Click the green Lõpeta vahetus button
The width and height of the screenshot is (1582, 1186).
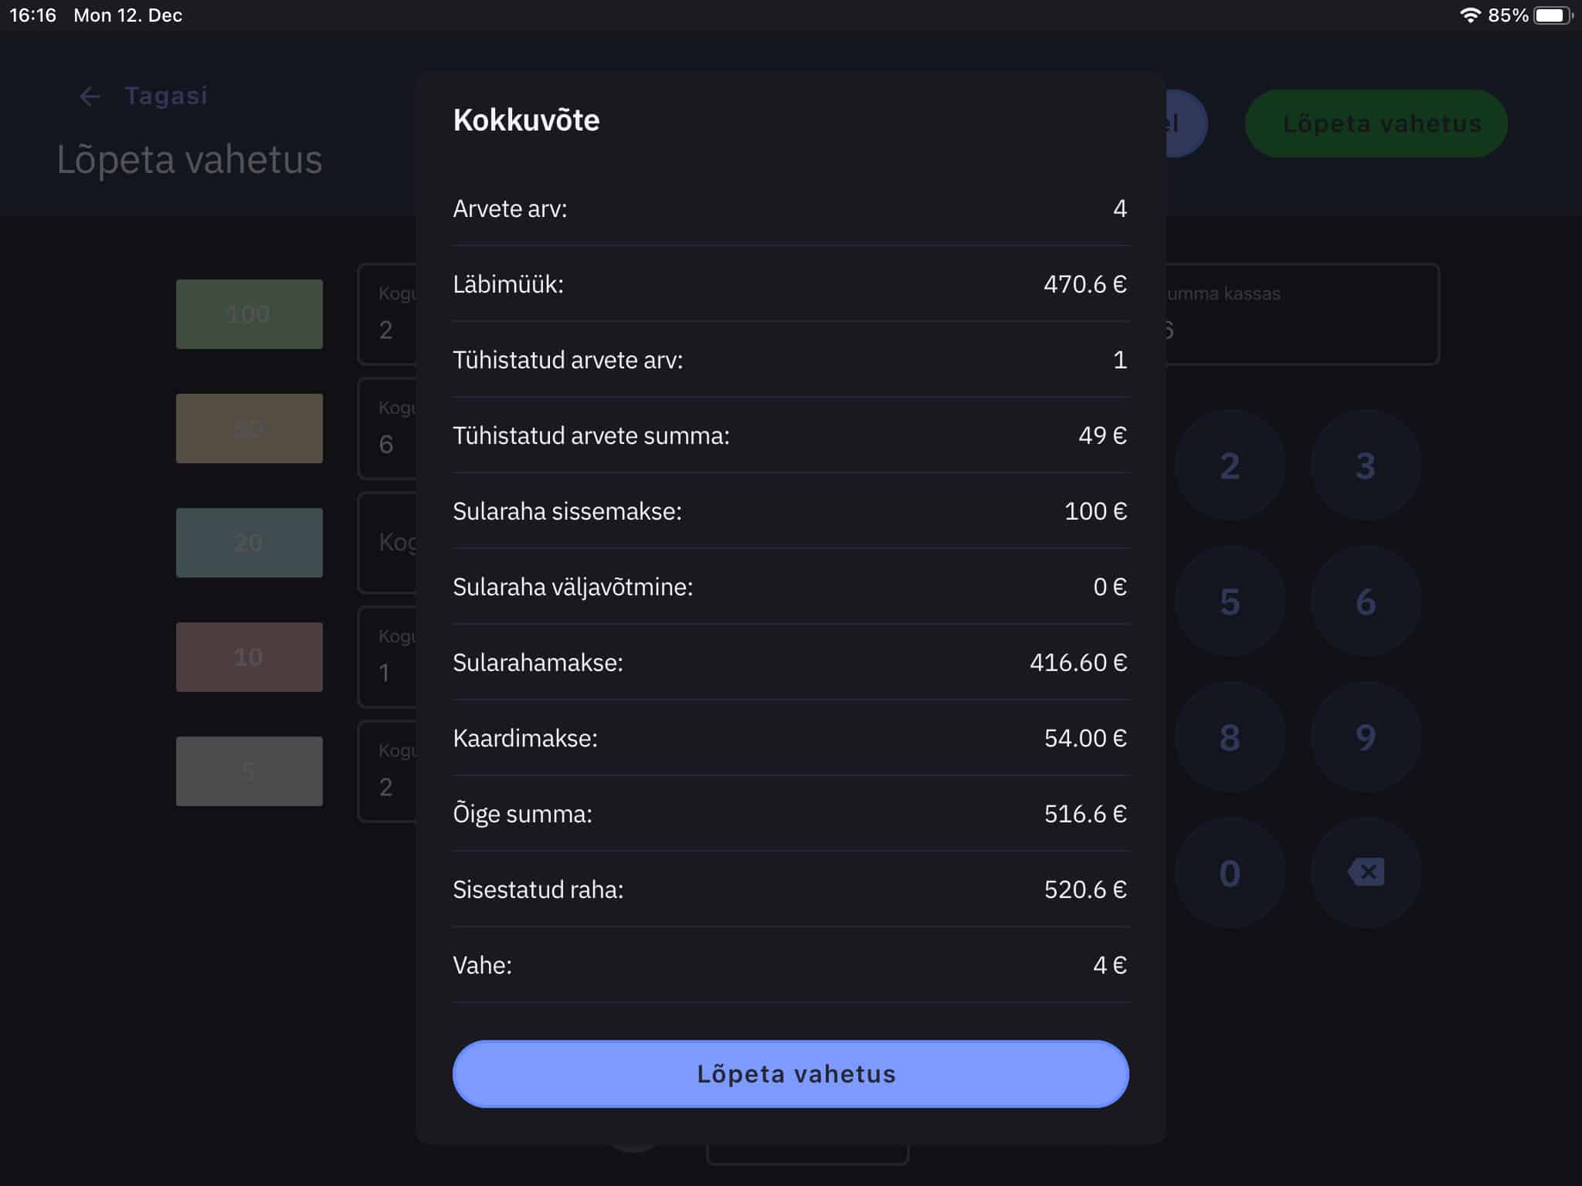[x=1376, y=124]
